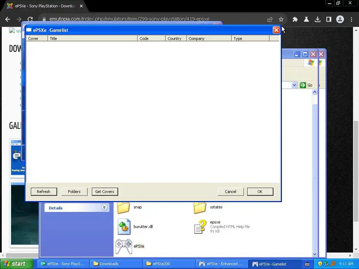The image size is (359, 269).
Task: Open the Explorer address bar dropdown
Action: (x=294, y=85)
